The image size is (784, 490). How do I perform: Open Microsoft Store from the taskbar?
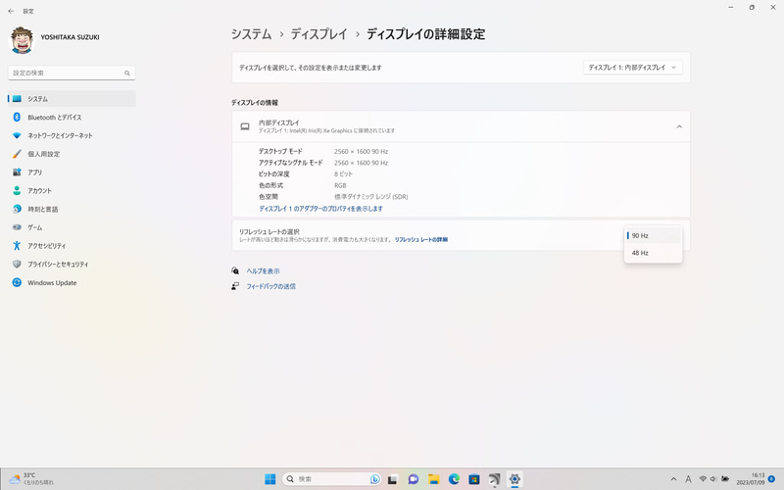[474, 479]
